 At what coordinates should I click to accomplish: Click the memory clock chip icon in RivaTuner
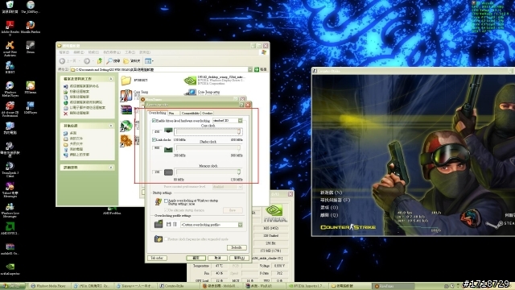coord(168,172)
